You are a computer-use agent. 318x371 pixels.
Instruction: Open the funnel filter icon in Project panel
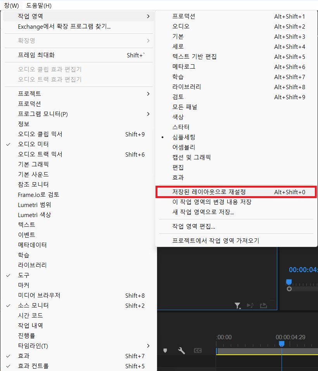click(238, 306)
